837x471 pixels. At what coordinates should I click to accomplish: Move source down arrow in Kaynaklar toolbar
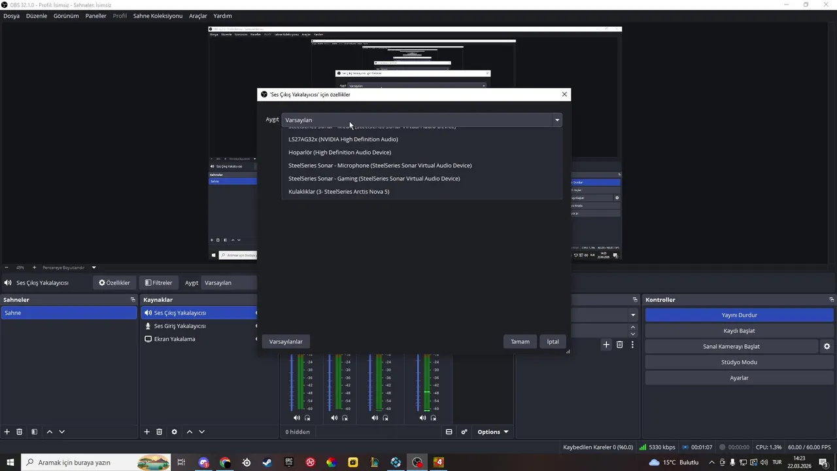(201, 432)
